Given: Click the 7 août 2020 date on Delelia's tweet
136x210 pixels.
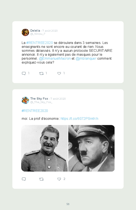Looking at the screenshot, I should 50,31.
